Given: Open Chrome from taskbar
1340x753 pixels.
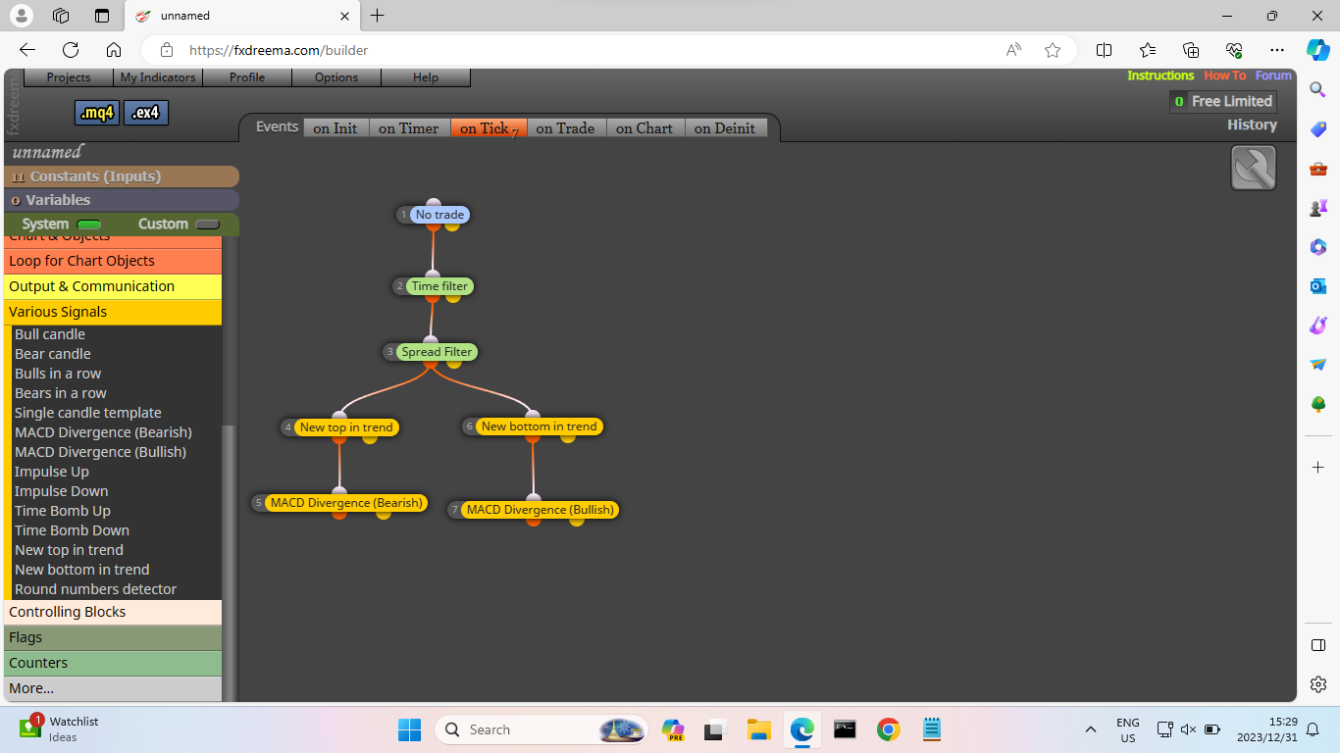Looking at the screenshot, I should click(888, 729).
